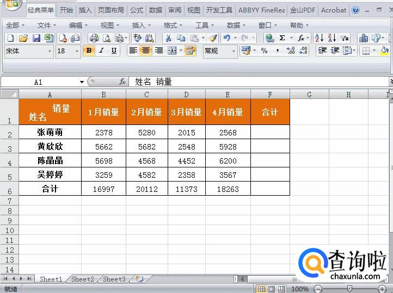Click the Print icon in toolbar

pyautogui.click(x=95, y=38)
